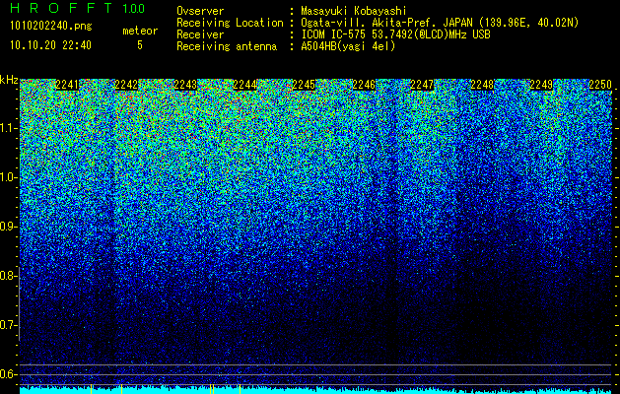Click the 2245 time label
Screen dimensions: 620x394
pos(304,85)
